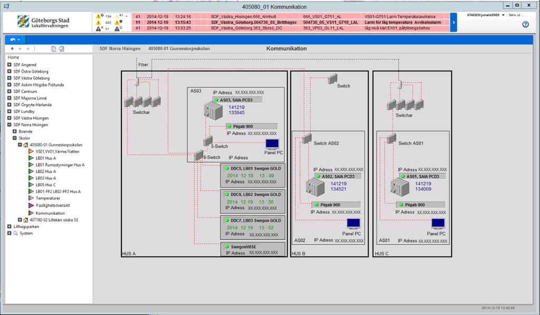The width and height of the screenshot is (540, 315).
Task: Click the Panel PC monitor in Hus A
Action: click(x=272, y=144)
